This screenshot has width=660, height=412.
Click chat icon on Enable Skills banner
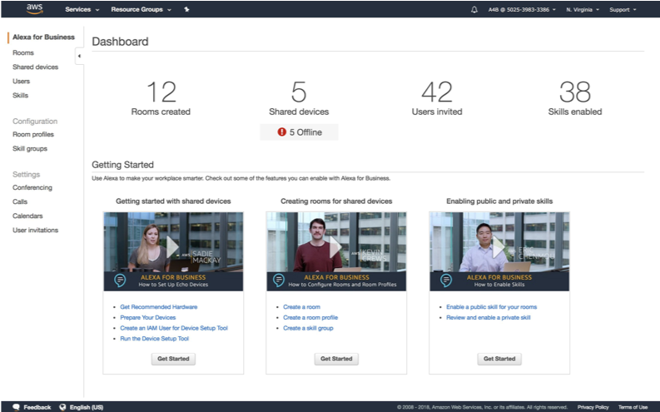446,280
